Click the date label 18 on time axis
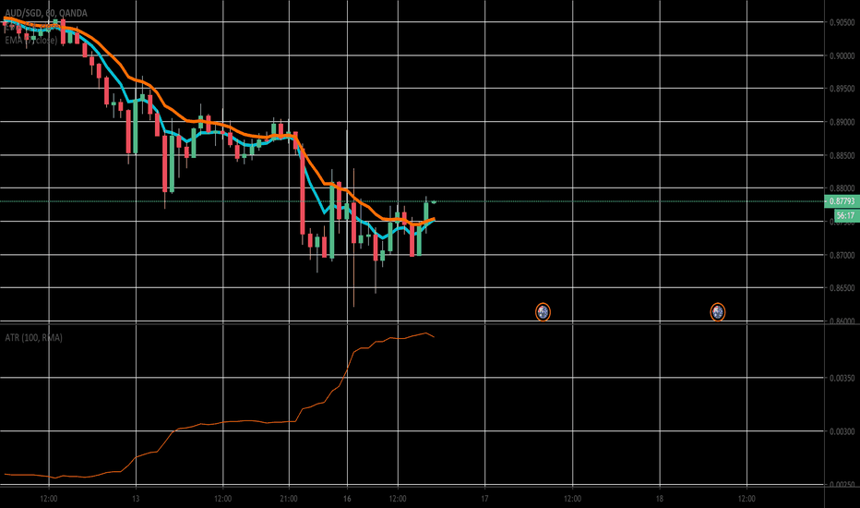 659,499
